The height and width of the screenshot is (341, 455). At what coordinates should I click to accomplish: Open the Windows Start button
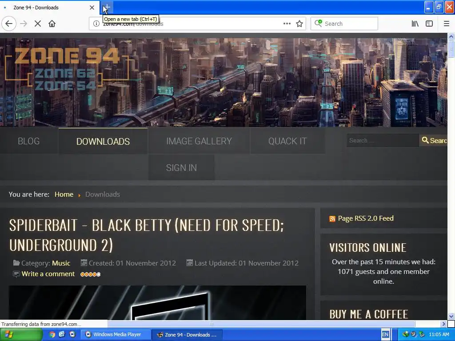21,334
